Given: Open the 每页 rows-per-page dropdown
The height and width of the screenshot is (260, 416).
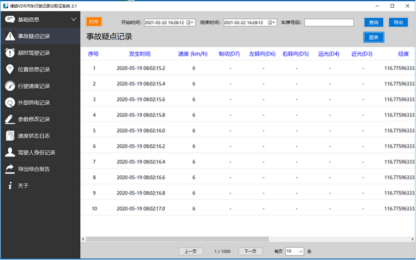Looking at the screenshot, I should pyautogui.click(x=300, y=251).
